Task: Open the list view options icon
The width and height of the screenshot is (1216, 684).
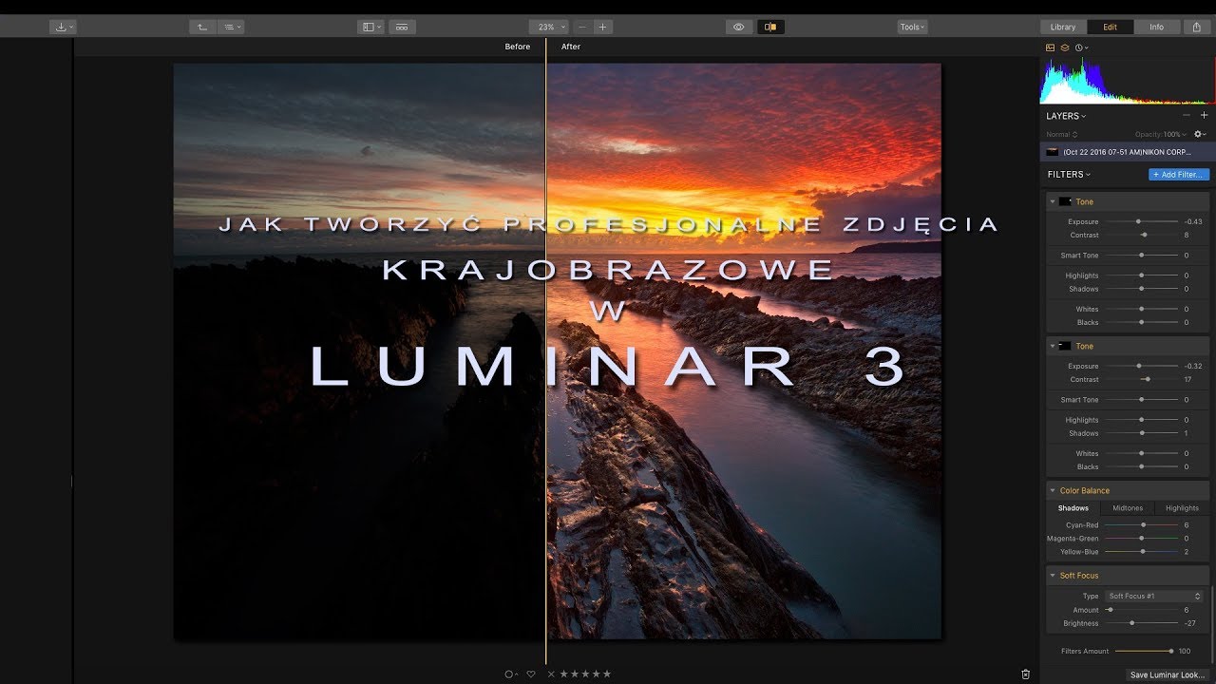Action: pyautogui.click(x=231, y=27)
